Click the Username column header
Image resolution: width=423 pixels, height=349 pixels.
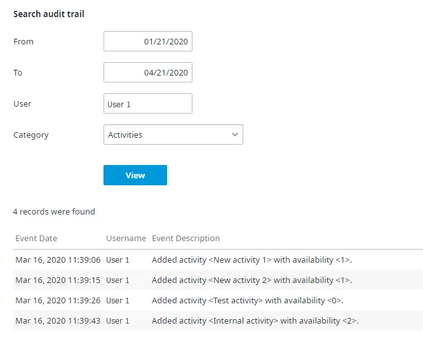(126, 238)
